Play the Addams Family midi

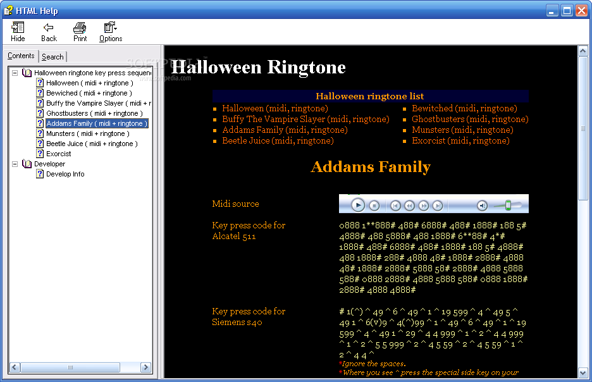pyautogui.click(x=358, y=206)
